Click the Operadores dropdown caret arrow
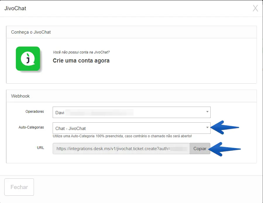The image size is (263, 203). pyautogui.click(x=207, y=112)
